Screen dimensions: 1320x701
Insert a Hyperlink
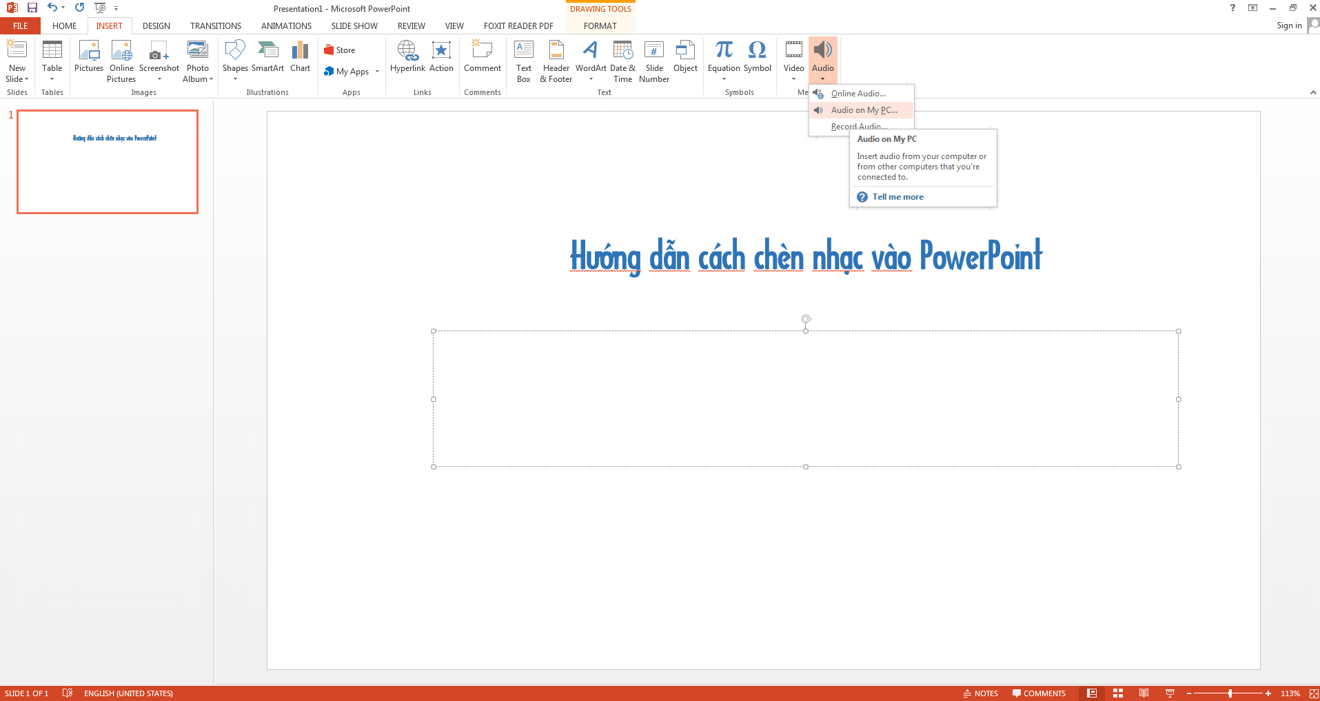tap(407, 56)
